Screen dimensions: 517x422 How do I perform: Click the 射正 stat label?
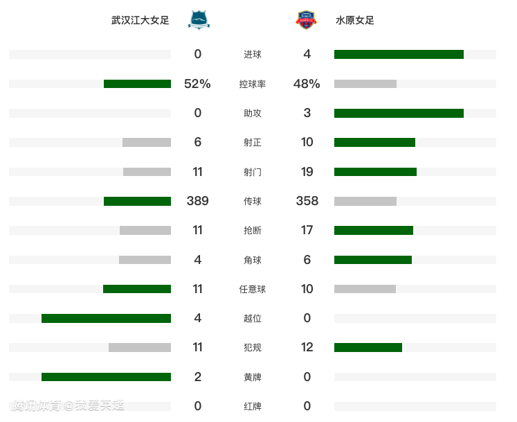[253, 143]
